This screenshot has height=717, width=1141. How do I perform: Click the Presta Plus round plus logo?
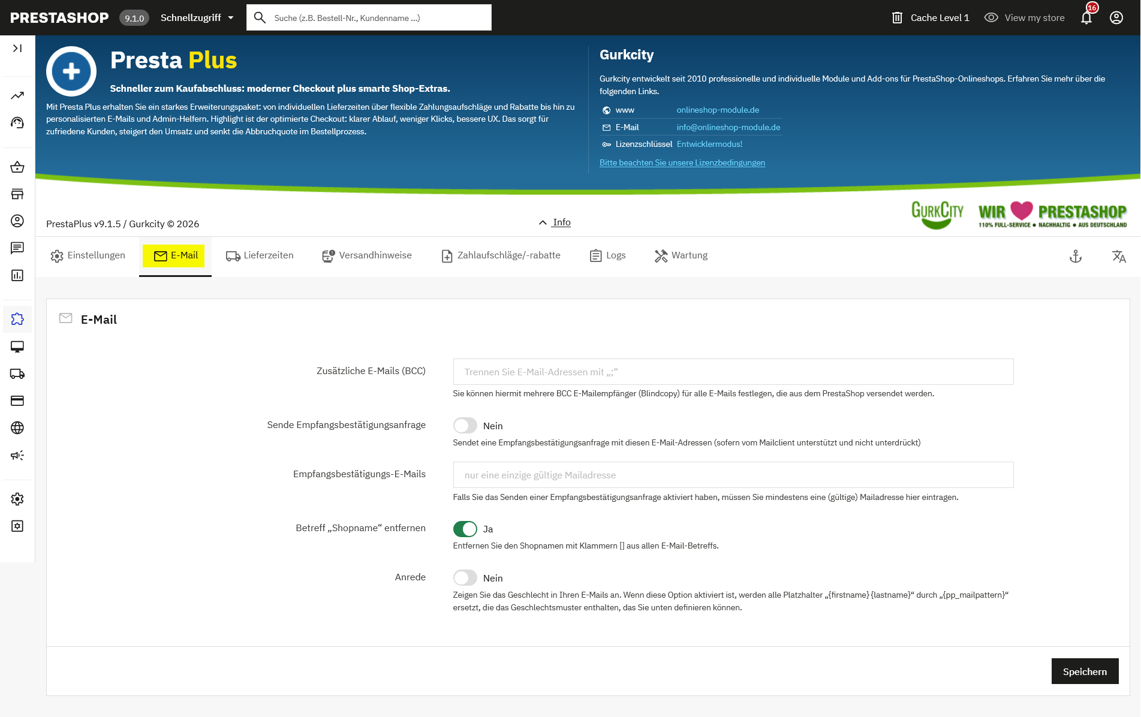tap(71, 71)
